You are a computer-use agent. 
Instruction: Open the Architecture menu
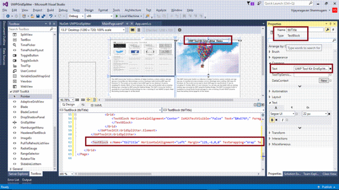pyautogui.click(x=133, y=10)
